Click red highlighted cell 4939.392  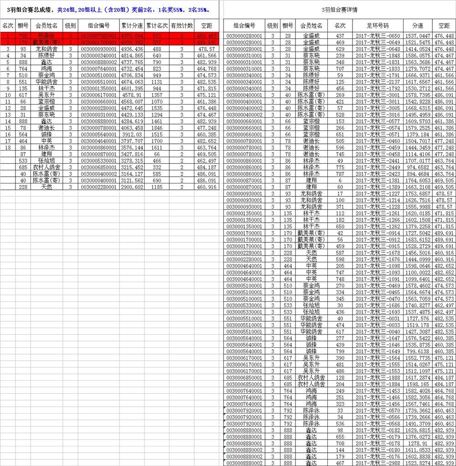132,42
